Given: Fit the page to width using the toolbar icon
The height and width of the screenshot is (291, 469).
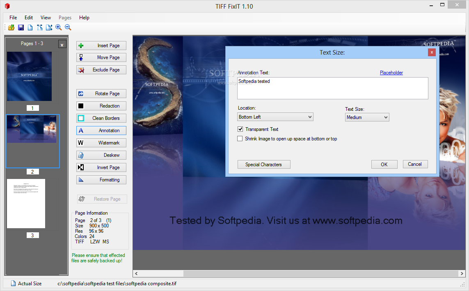Looking at the screenshot, I should (x=39, y=27).
